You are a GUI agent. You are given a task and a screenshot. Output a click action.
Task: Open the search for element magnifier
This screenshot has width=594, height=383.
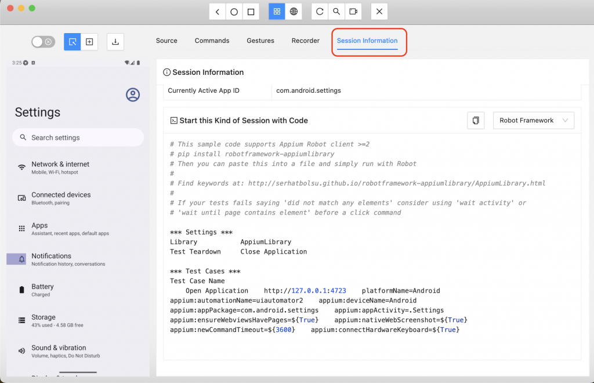[336, 12]
